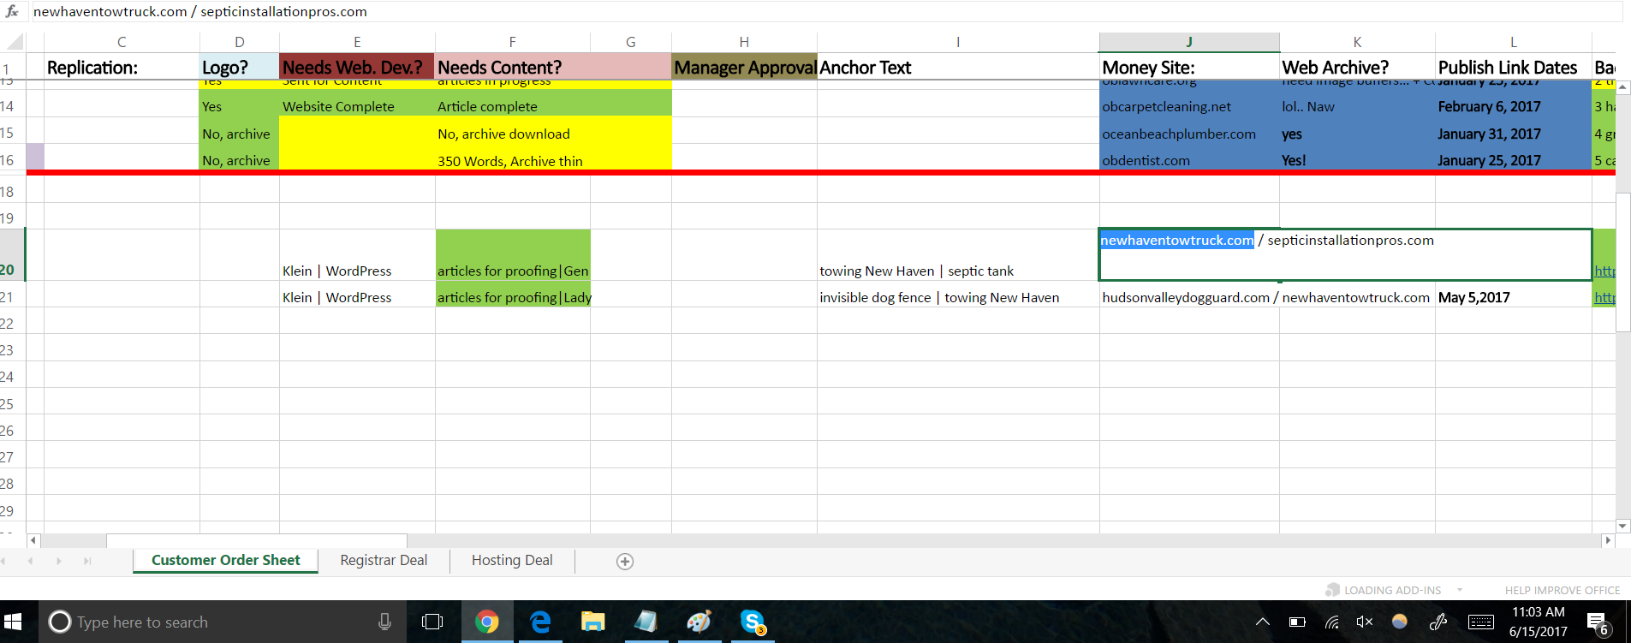Screen dimensions: 1631x643
Task: Switch to the Registrar Deal sheet tab
Action: pos(384,560)
